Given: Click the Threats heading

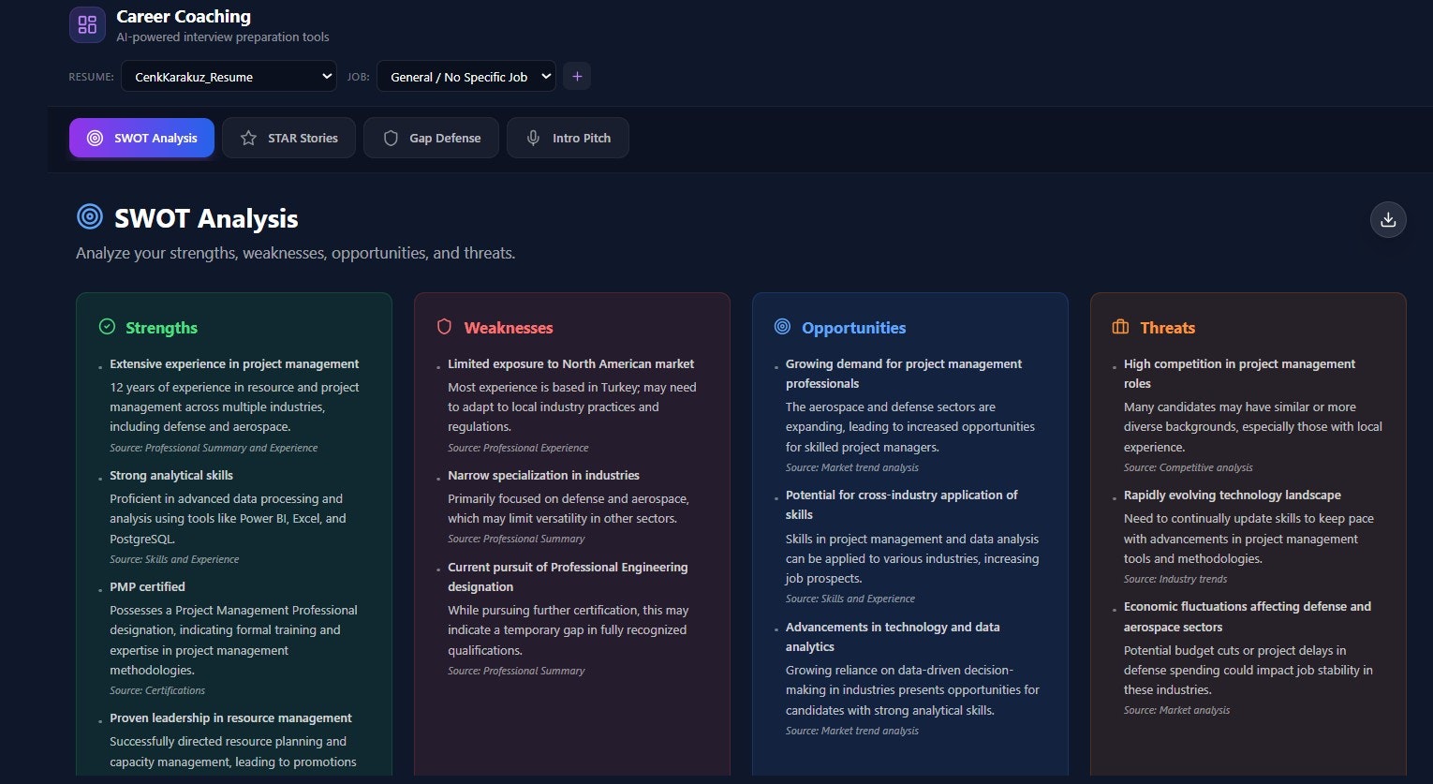Looking at the screenshot, I should [x=1167, y=328].
